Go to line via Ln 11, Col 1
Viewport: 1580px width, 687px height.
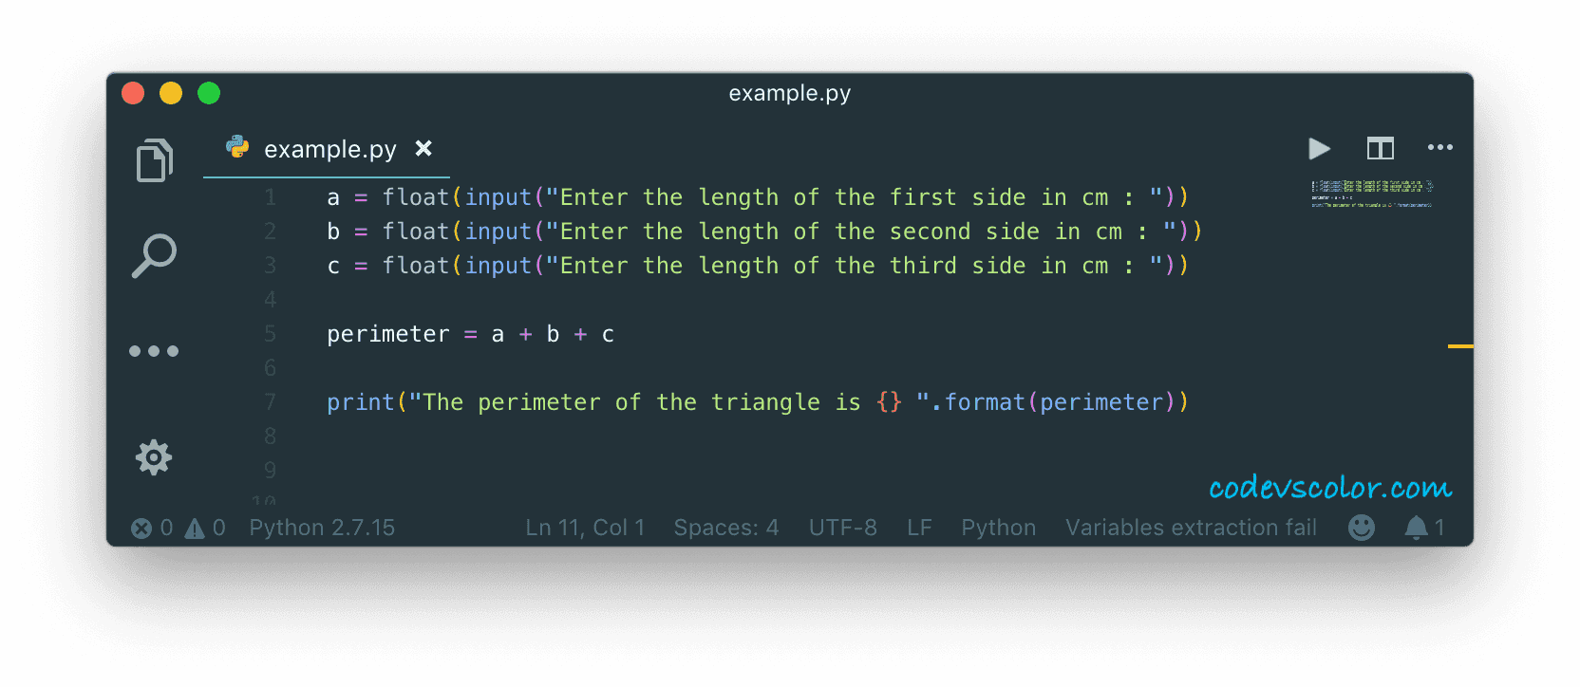[585, 528]
